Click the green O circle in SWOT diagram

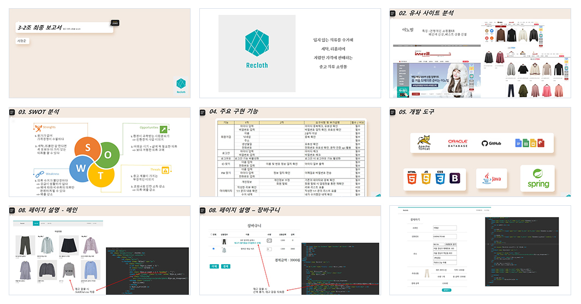click(108, 154)
